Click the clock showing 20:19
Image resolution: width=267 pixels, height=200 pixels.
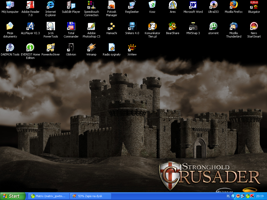pyautogui.click(x=260, y=196)
